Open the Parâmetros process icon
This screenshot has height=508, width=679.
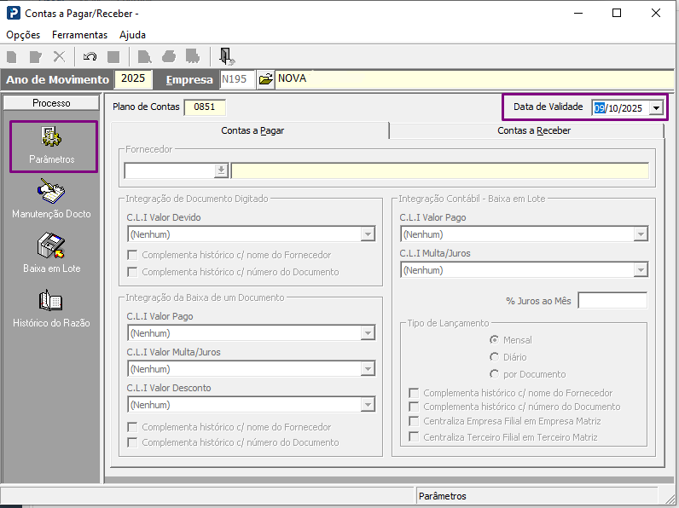[52, 145]
